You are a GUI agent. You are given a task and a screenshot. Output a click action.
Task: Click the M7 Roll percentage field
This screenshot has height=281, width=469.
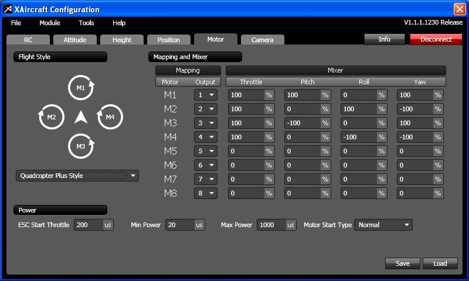[363, 179]
